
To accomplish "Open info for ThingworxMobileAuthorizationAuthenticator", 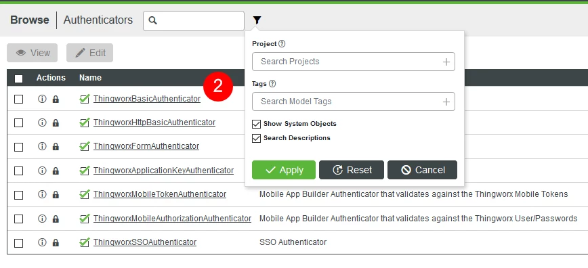I will tap(42, 219).
